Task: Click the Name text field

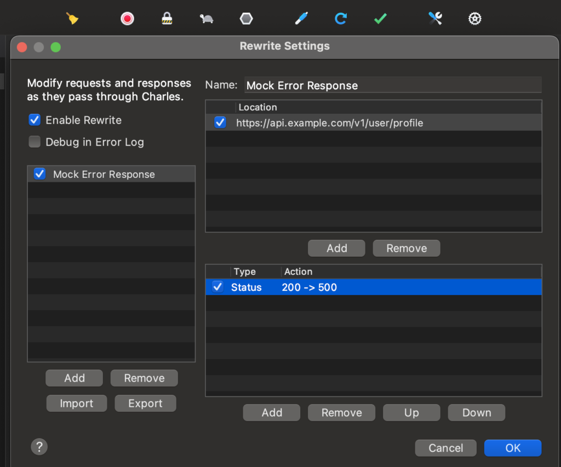Action: click(392, 85)
